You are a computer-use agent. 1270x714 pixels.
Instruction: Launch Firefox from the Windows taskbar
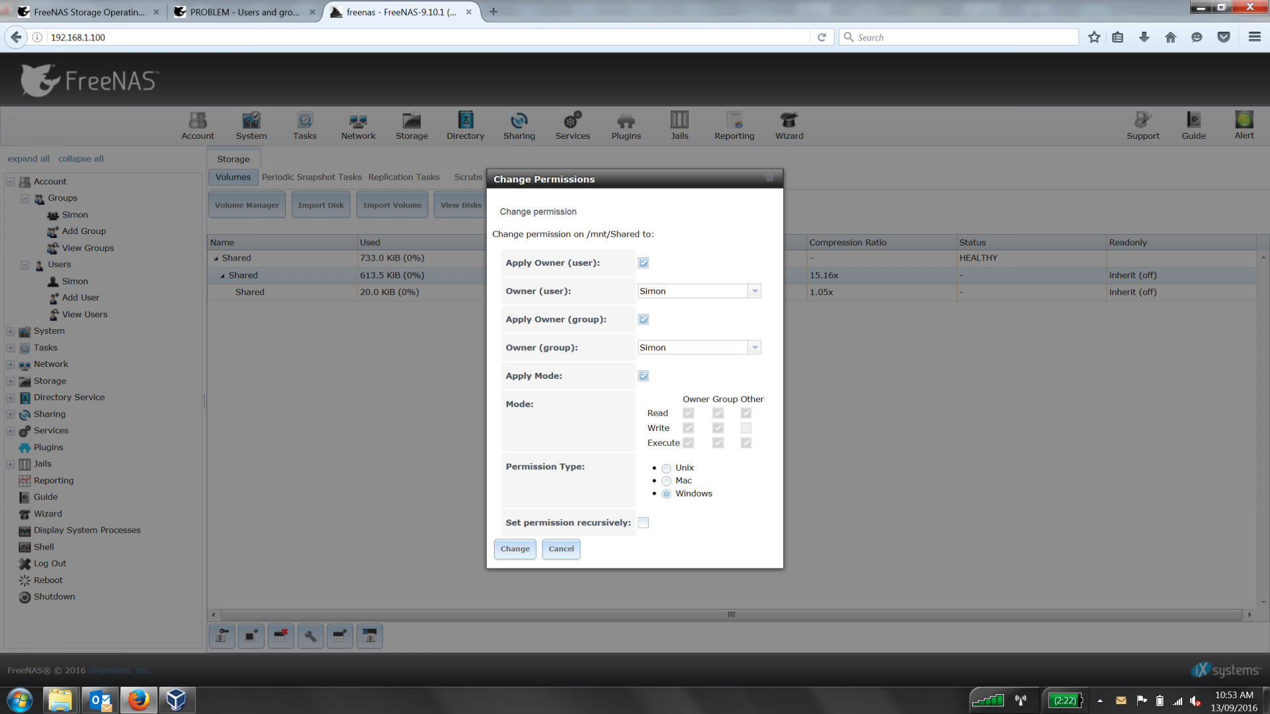pos(138,700)
